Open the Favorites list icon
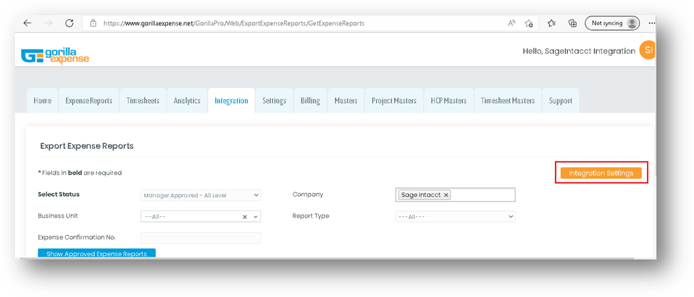The image size is (694, 297). coord(551,23)
